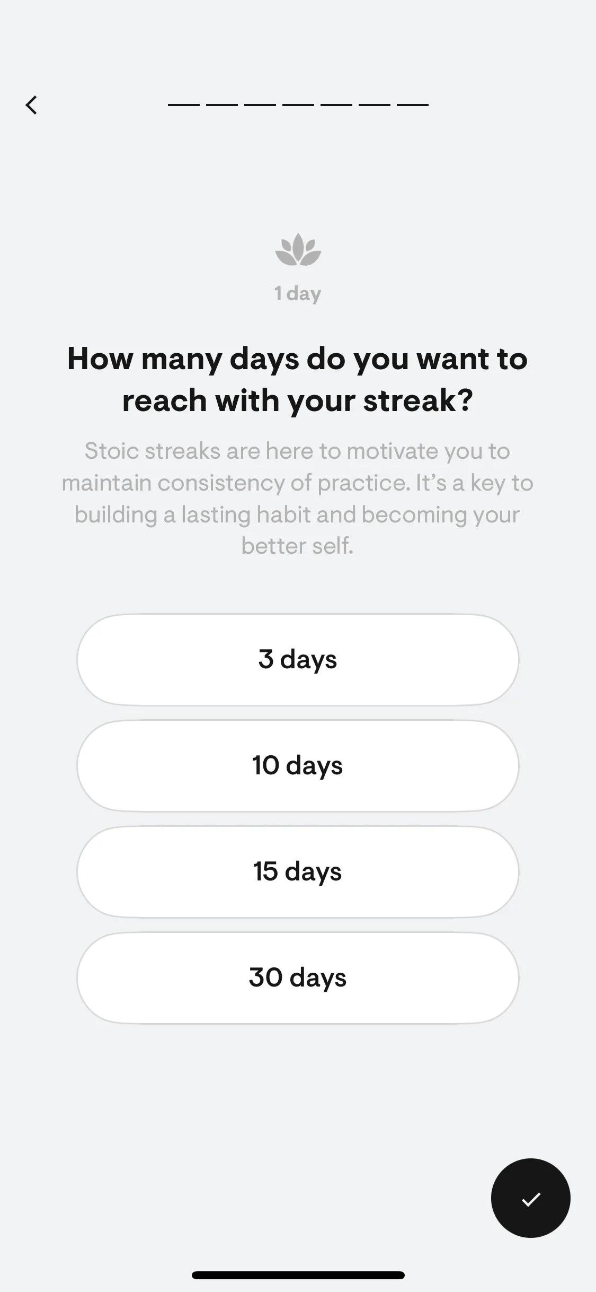Tap the 'reach with your streak?' line
The width and height of the screenshot is (596, 1292).
pyautogui.click(x=298, y=401)
